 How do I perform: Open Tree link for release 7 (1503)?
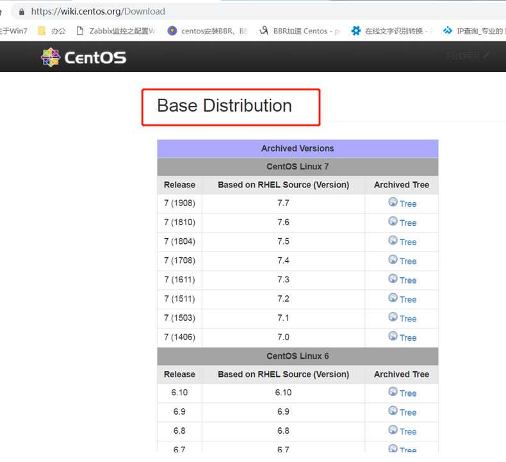click(x=408, y=319)
